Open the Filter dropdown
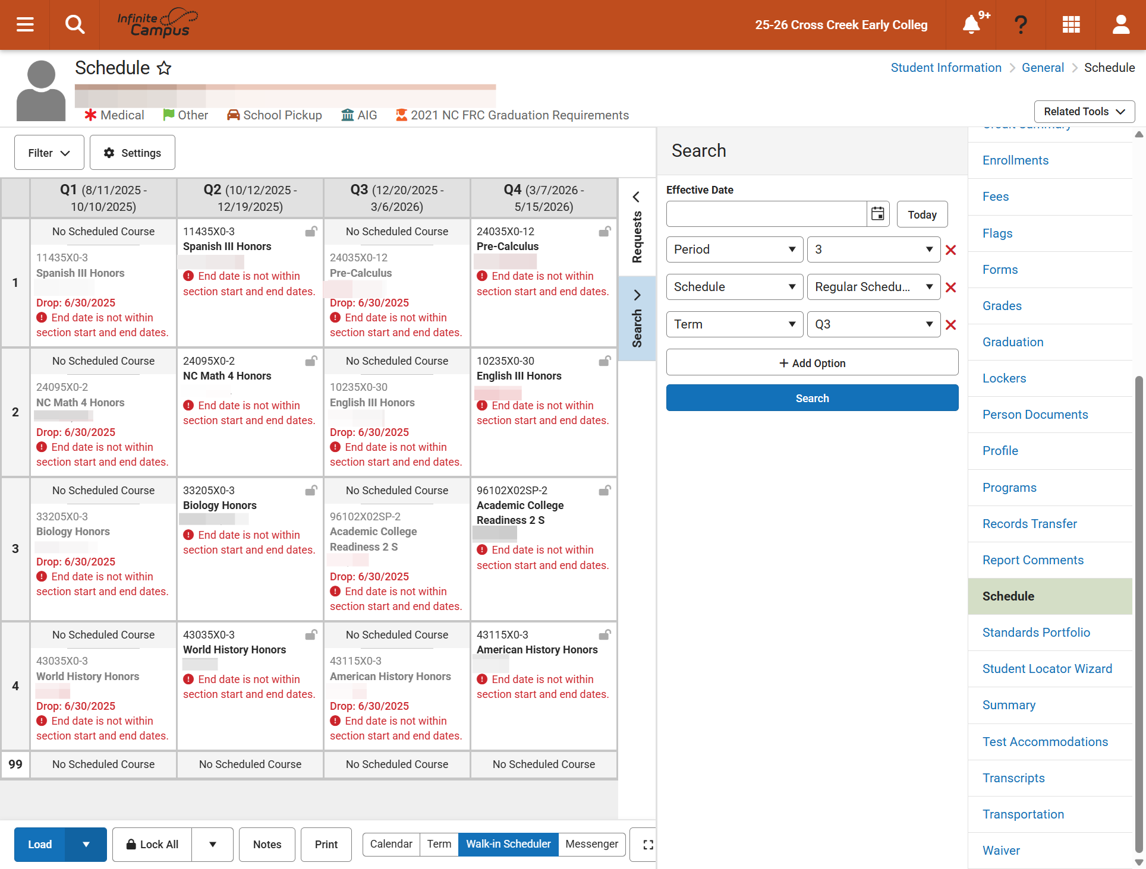Image resolution: width=1146 pixels, height=869 pixels. pyautogui.click(x=49, y=153)
